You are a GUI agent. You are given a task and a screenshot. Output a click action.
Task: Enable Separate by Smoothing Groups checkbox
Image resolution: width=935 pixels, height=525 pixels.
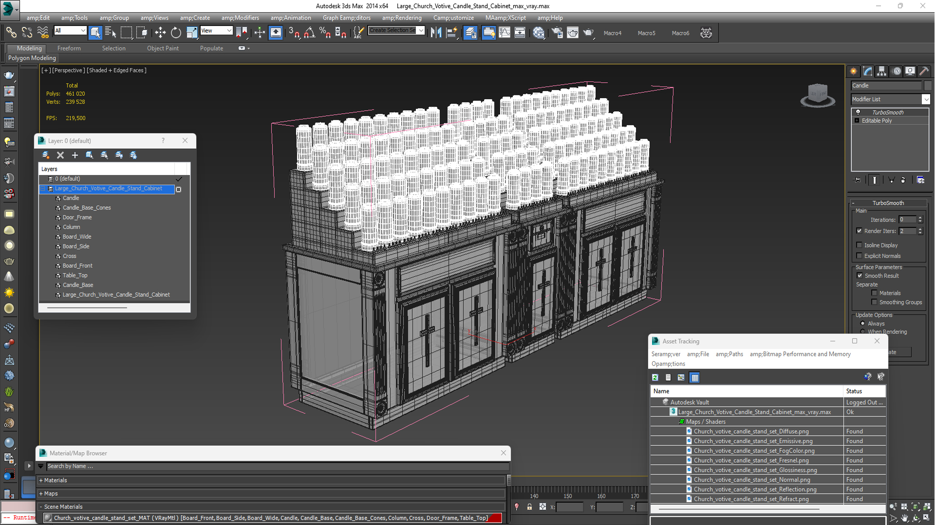pos(875,302)
